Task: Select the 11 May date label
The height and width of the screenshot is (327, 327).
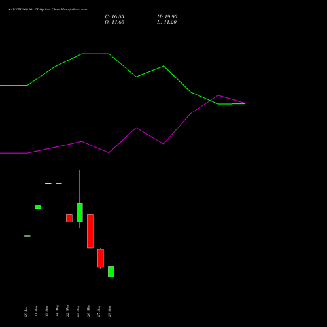Action: point(36,311)
